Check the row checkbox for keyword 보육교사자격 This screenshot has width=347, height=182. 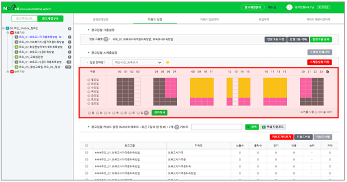(86, 152)
